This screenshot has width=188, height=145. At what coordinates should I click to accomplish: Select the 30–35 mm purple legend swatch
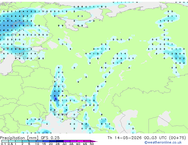(67, 141)
